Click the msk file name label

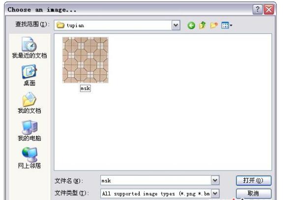85,88
